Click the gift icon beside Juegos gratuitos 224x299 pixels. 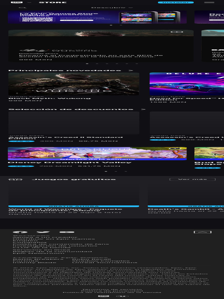coord(15,180)
